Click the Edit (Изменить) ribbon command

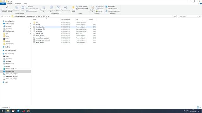(x=100, y=9)
